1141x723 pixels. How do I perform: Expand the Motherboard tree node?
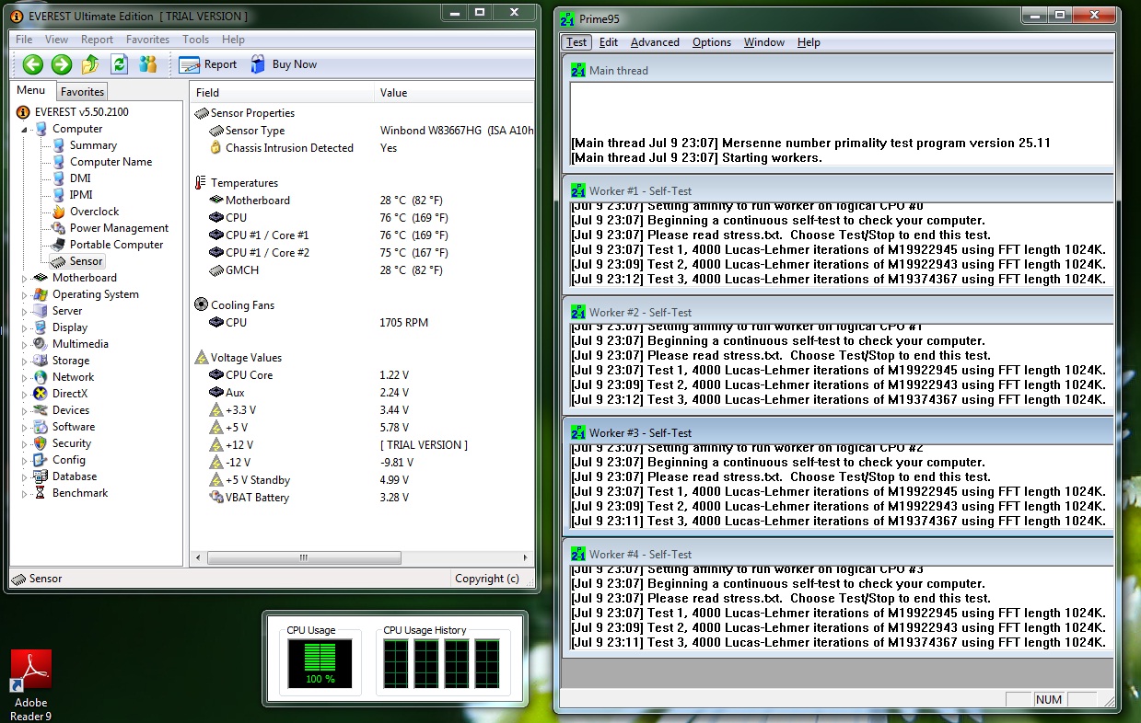click(26, 279)
